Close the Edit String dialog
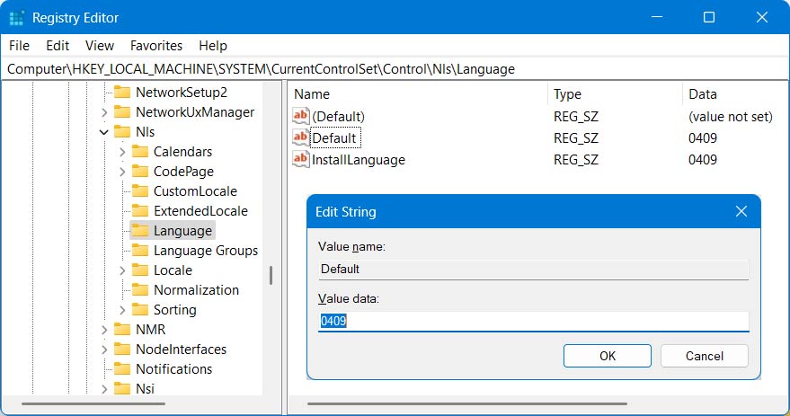 click(x=741, y=211)
